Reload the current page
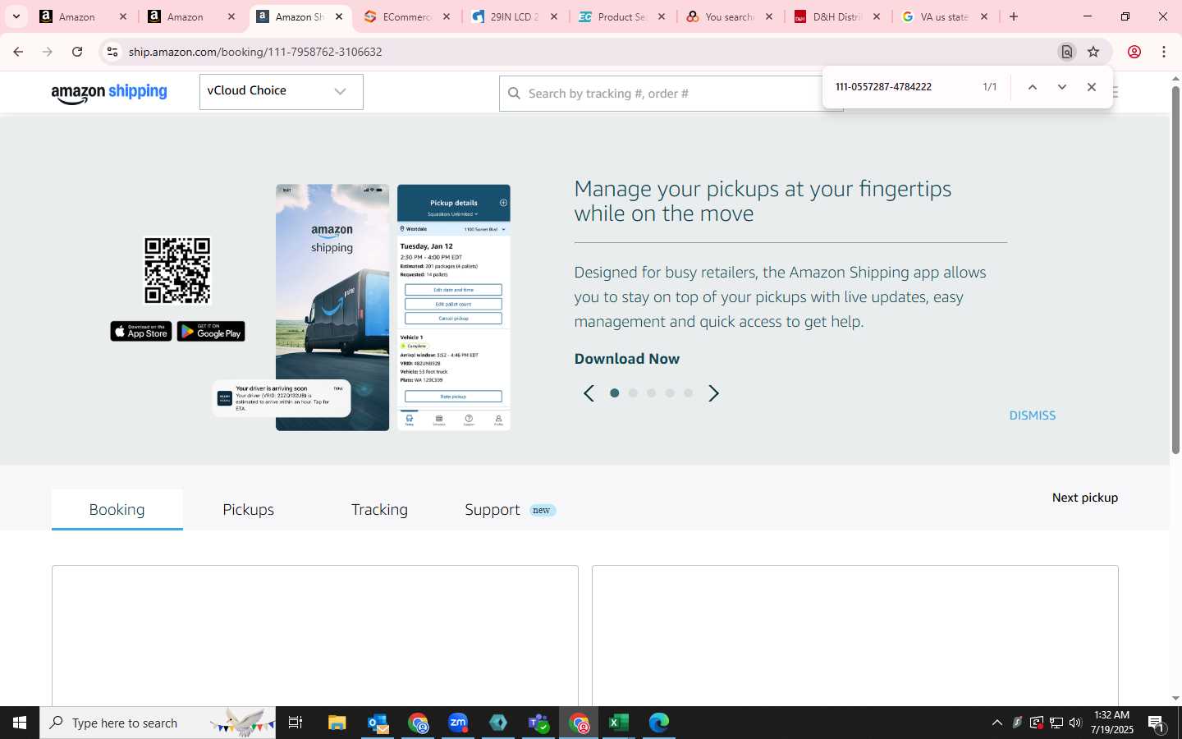The image size is (1182, 739). [77, 52]
